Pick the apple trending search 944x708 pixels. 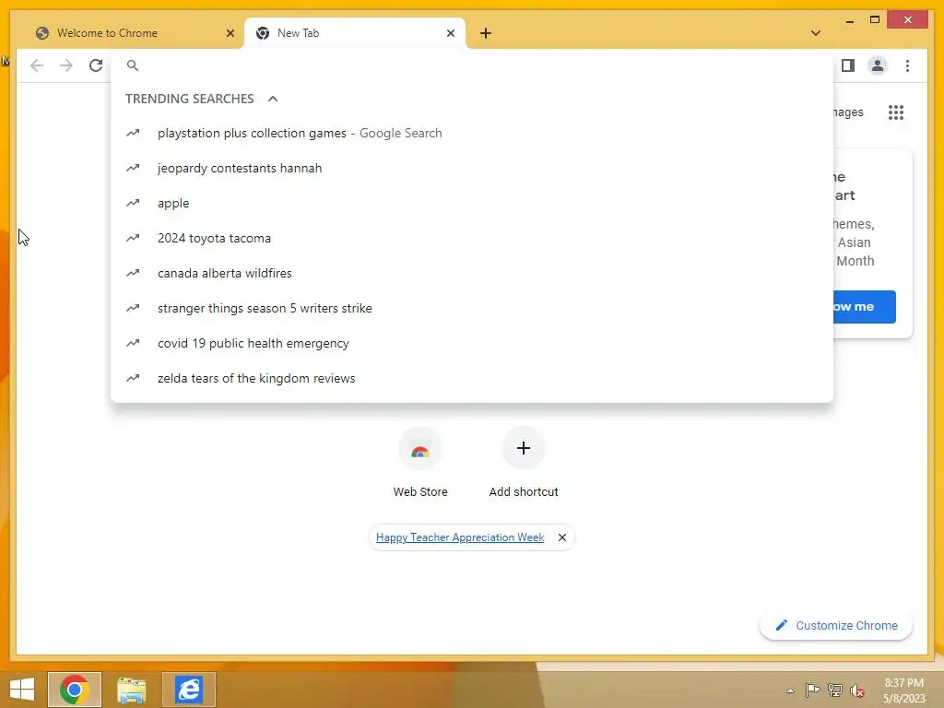[472, 203]
